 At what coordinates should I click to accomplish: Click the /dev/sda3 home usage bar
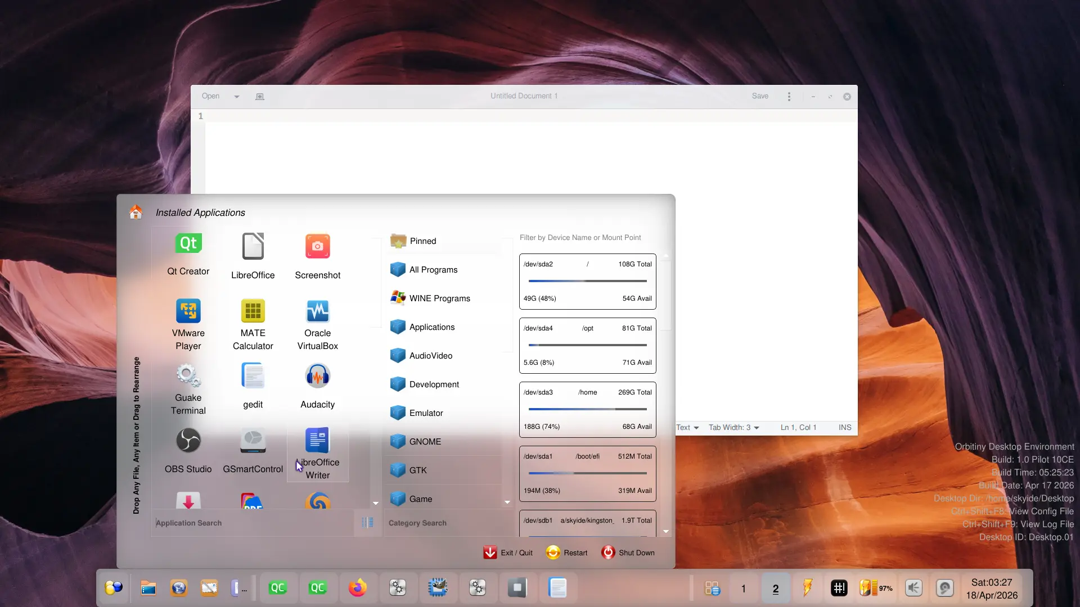(587, 409)
